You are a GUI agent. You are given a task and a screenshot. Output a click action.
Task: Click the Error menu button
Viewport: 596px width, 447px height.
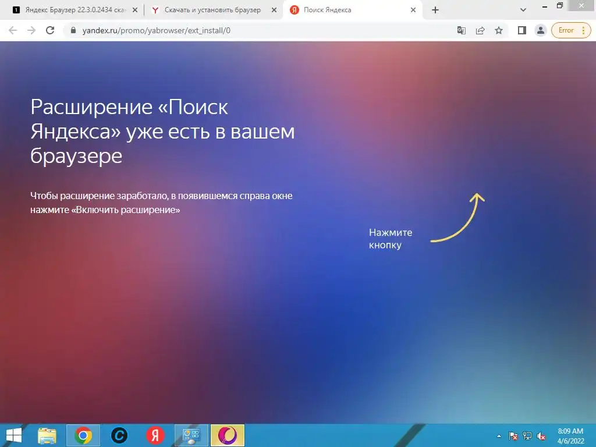tap(571, 30)
